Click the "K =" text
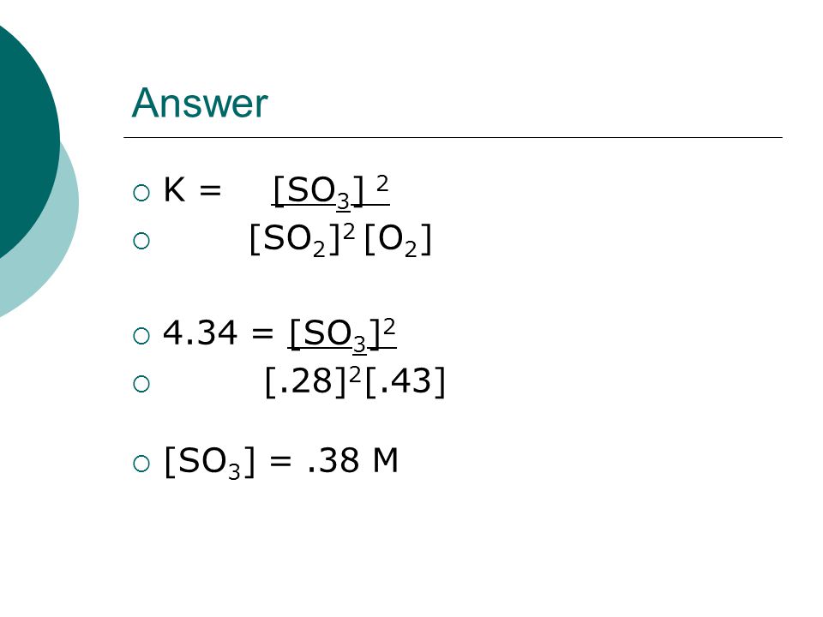Screen dimensions: 823x617 [192, 189]
